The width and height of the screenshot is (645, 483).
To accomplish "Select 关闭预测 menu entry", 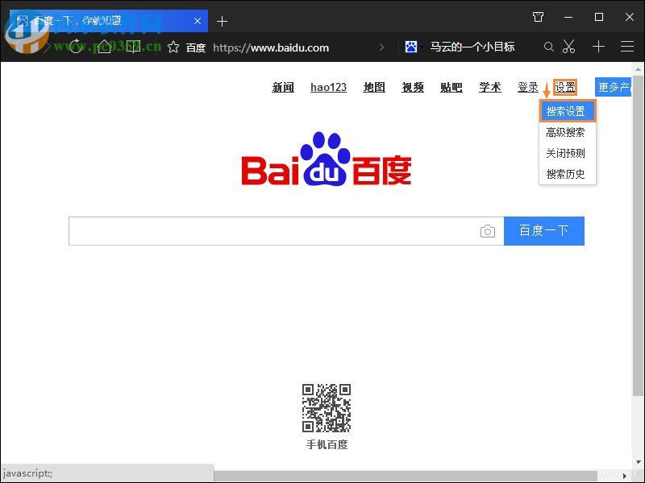I will (567, 153).
